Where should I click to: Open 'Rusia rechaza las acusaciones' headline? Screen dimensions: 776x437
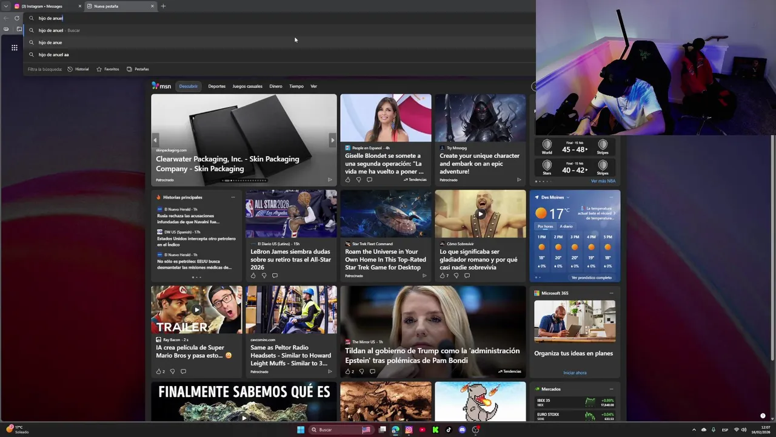188,219
